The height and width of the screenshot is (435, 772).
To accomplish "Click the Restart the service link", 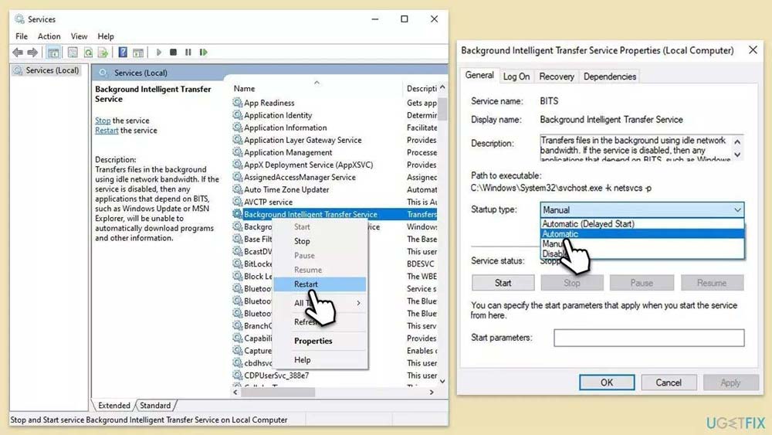I will coord(107,131).
